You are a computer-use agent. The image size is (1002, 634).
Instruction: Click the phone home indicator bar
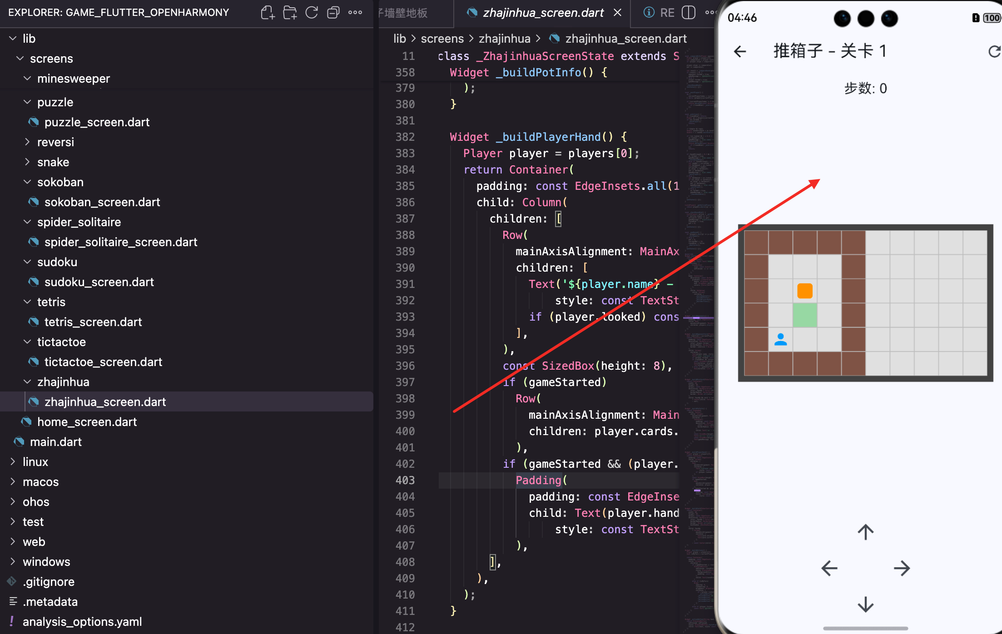pyautogui.click(x=866, y=628)
